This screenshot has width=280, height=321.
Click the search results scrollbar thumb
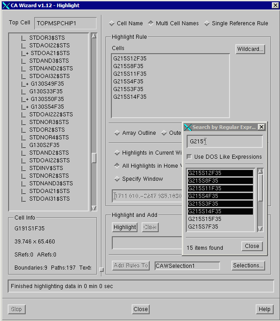[x=260, y=188]
